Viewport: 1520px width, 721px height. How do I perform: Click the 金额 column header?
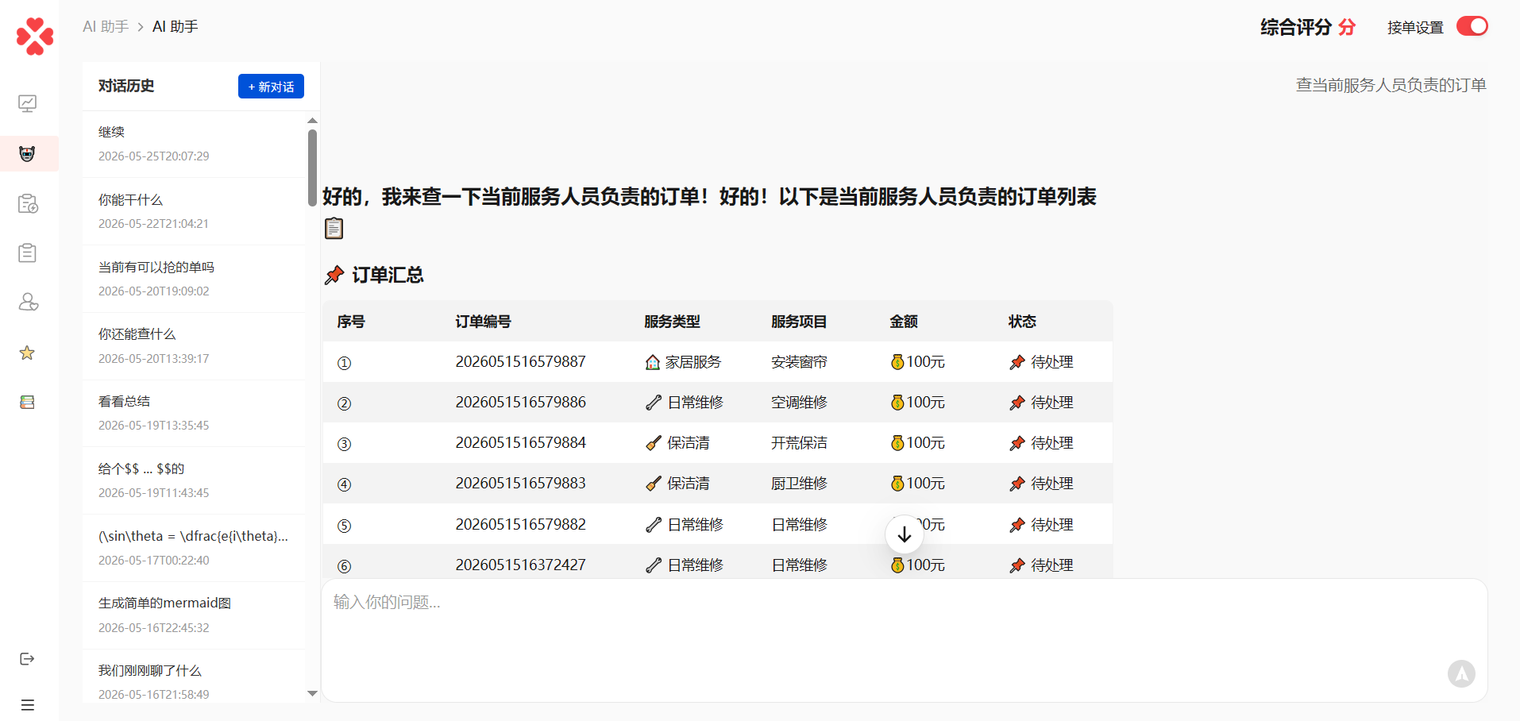click(904, 322)
